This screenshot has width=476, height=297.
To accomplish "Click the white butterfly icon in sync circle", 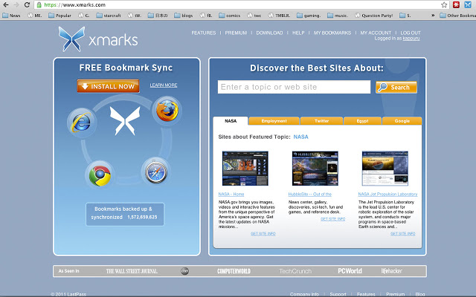I will (125, 120).
